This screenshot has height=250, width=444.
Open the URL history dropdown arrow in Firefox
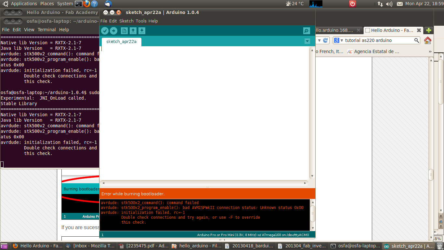point(319,40)
